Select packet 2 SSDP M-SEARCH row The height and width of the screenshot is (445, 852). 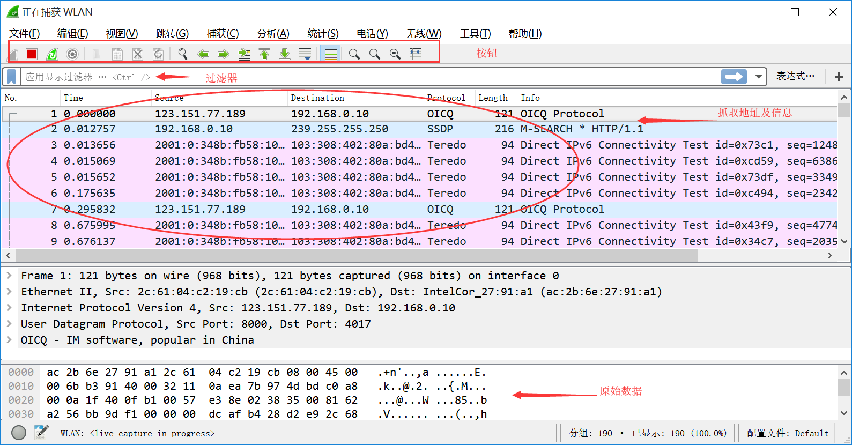419,129
